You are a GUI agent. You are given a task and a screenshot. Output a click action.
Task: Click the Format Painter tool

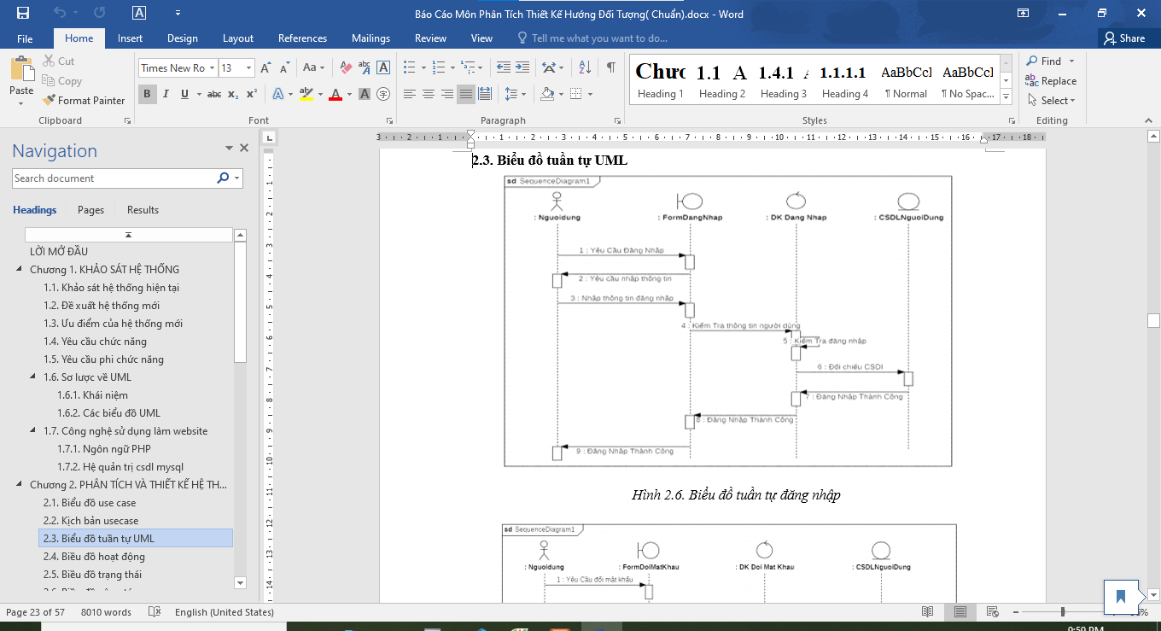click(x=84, y=100)
